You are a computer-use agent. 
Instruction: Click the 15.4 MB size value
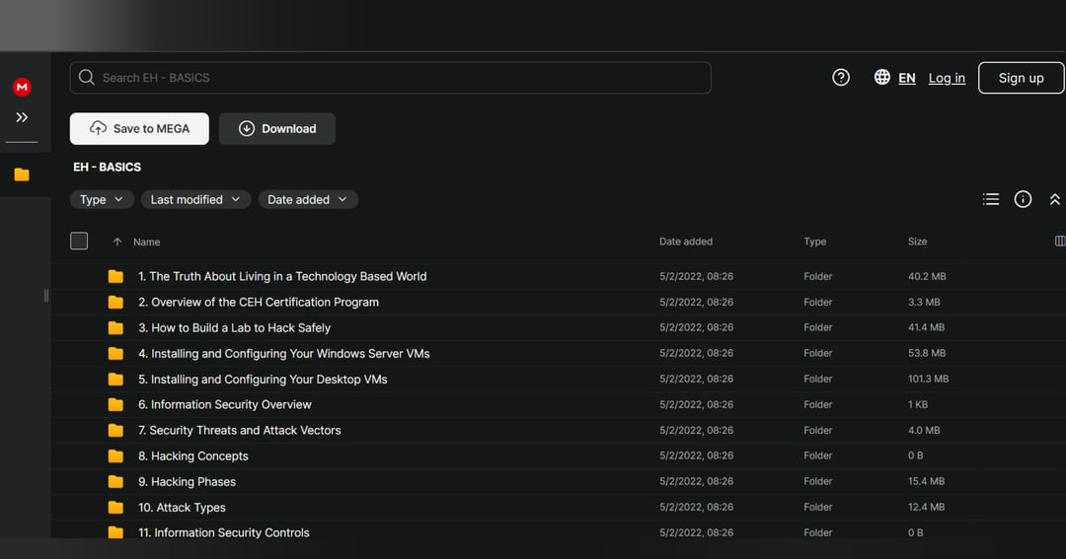pyautogui.click(x=926, y=481)
